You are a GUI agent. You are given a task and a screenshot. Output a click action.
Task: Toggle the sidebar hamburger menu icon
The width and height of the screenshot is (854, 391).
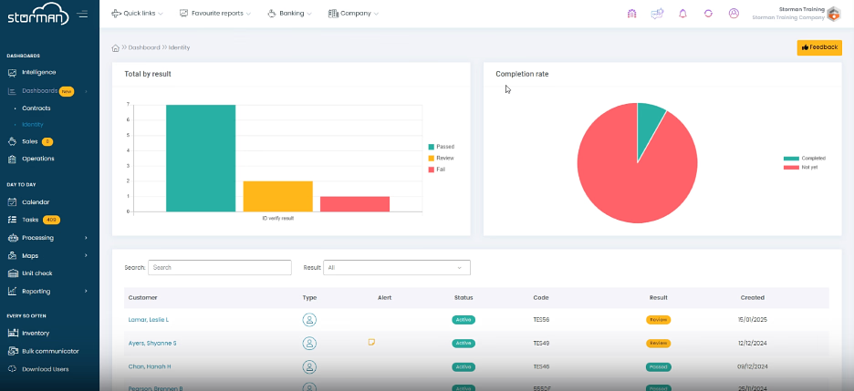(83, 15)
